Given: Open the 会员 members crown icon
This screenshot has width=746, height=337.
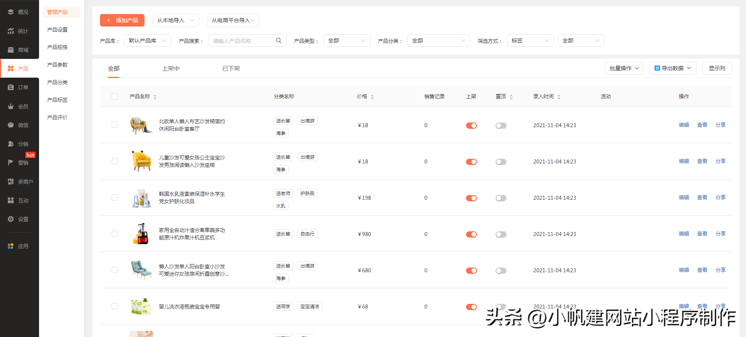Looking at the screenshot, I should tap(11, 106).
